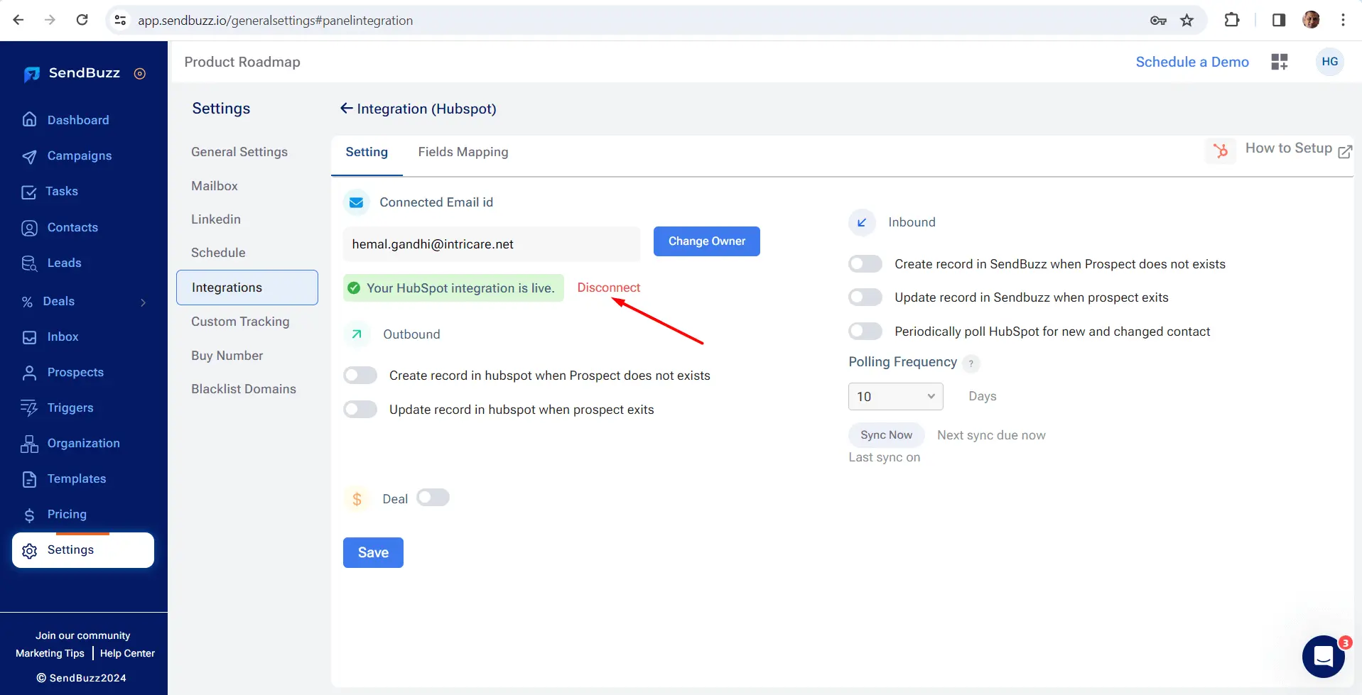The image size is (1362, 695).
Task: Toggle update record in Sendbuzz switch
Action: [865, 297]
